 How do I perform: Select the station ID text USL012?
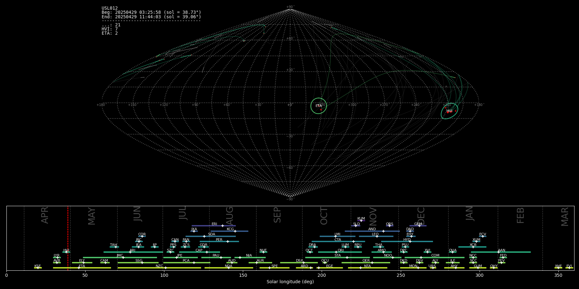pos(110,8)
